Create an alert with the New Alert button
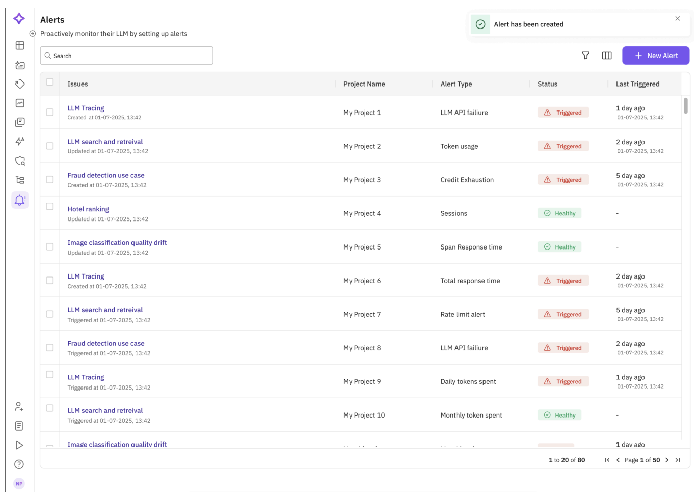The height and width of the screenshot is (498, 698). (x=656, y=55)
